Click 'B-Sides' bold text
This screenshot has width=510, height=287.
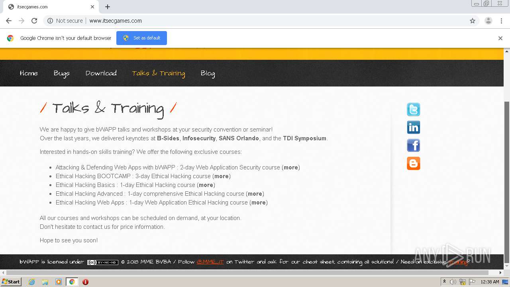[168, 138]
